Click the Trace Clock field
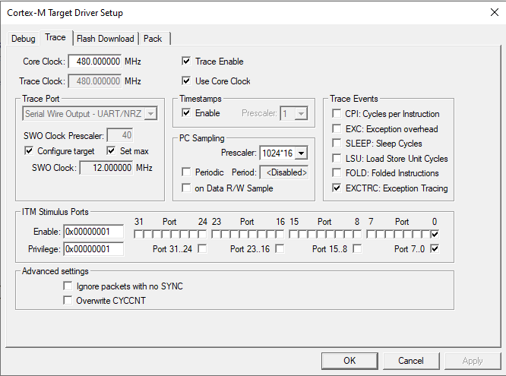 tap(95, 81)
